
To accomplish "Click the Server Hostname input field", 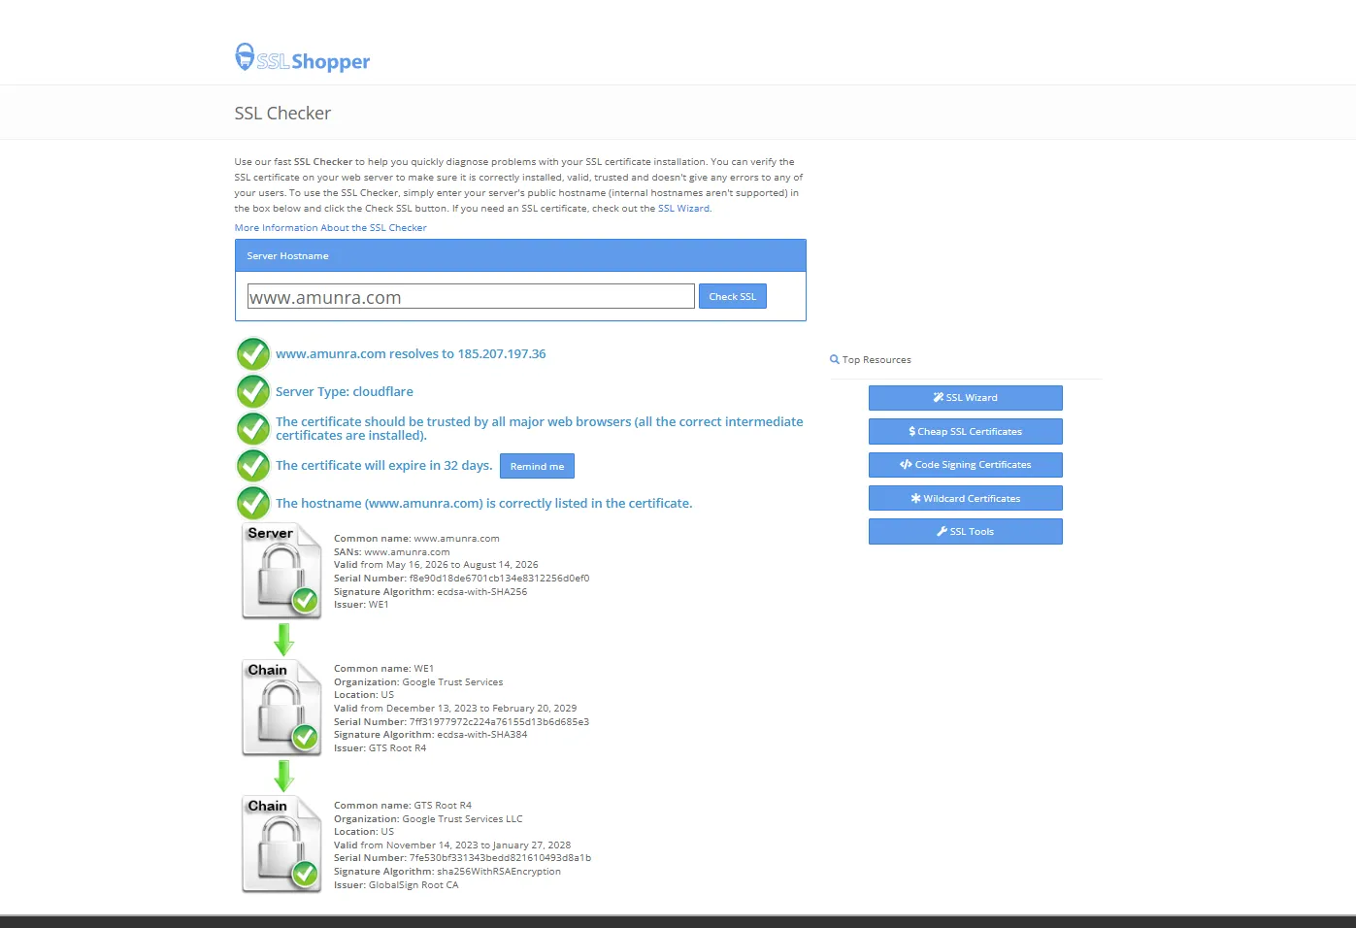I will [x=471, y=296].
